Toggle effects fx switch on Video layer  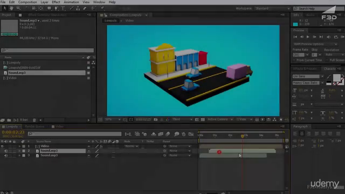(101, 146)
